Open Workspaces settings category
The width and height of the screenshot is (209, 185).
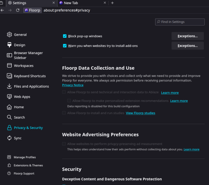[24, 65]
